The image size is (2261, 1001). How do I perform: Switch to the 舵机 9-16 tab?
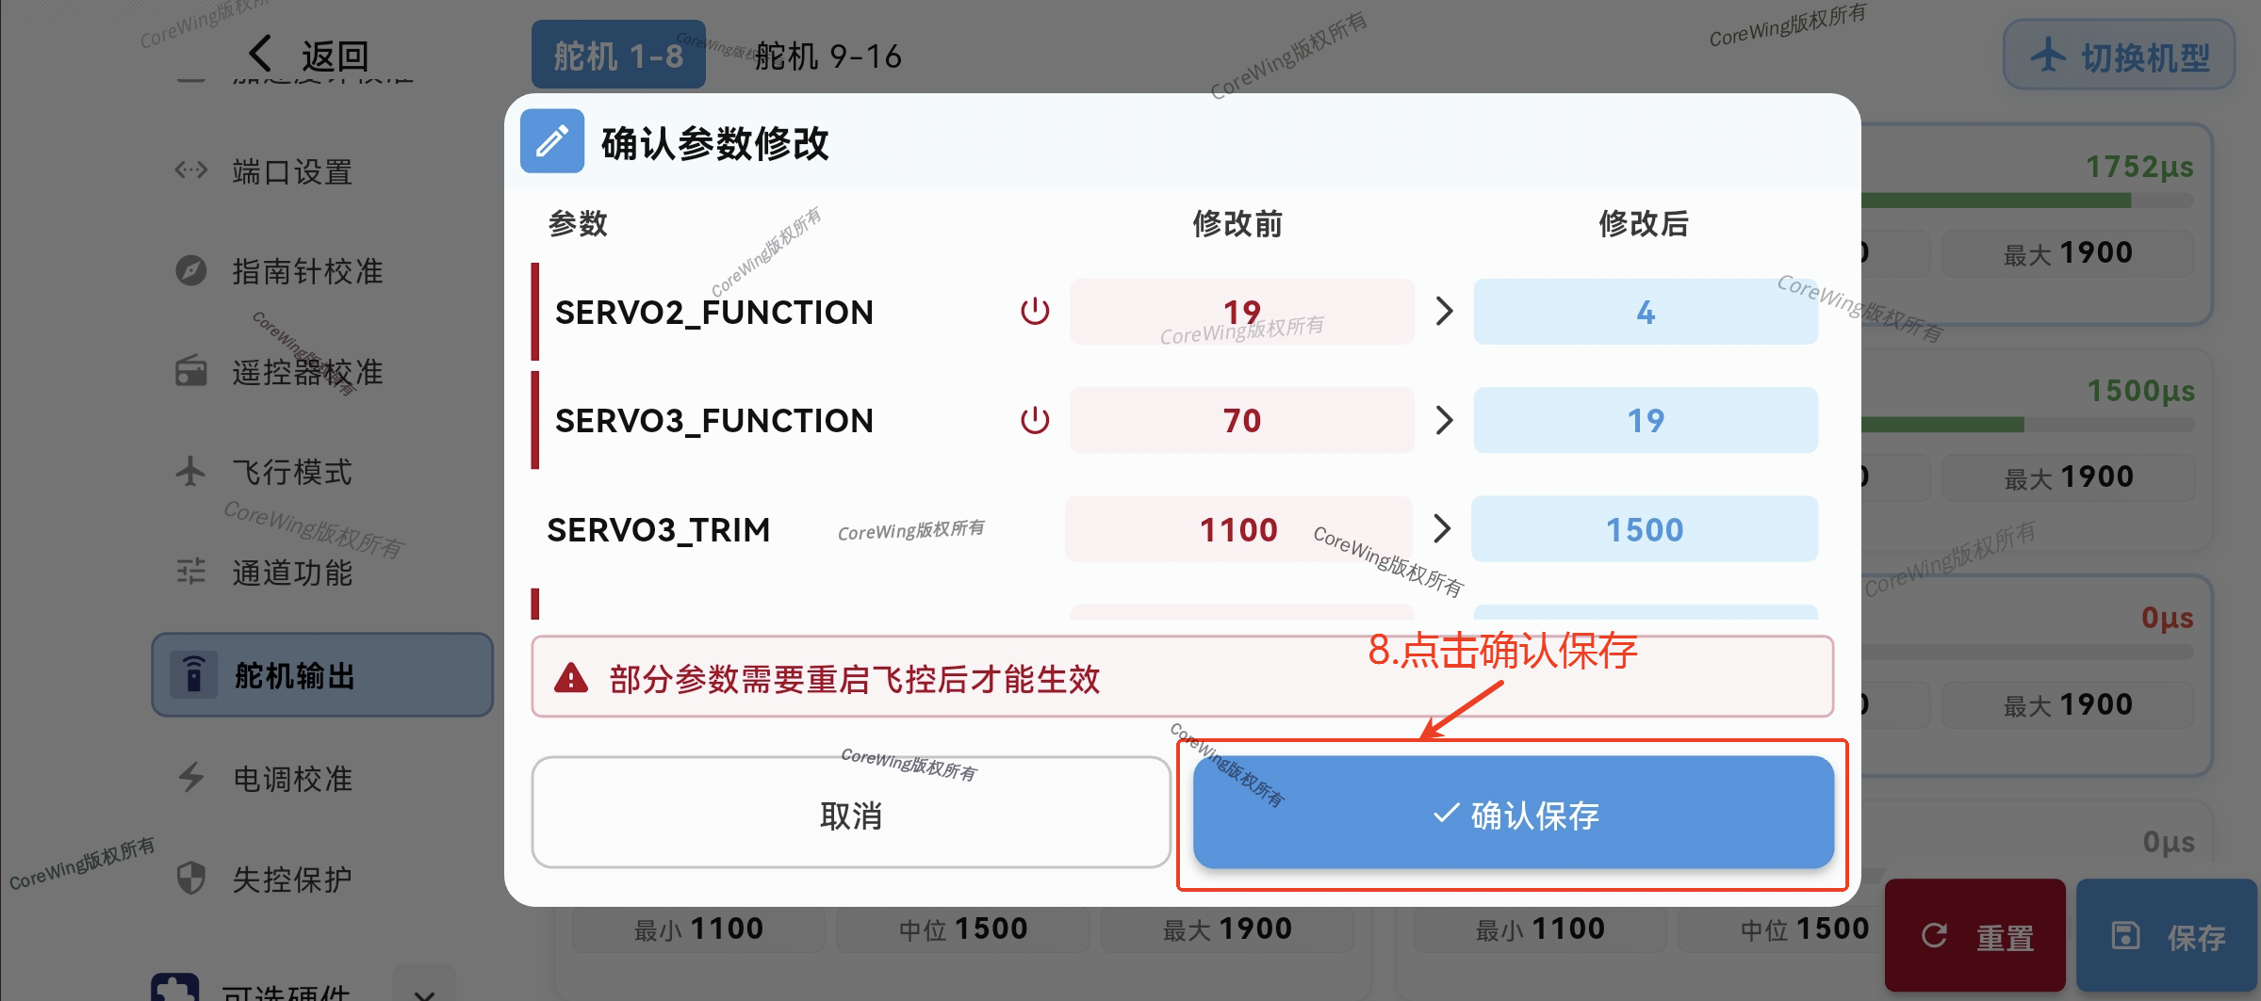827,57
